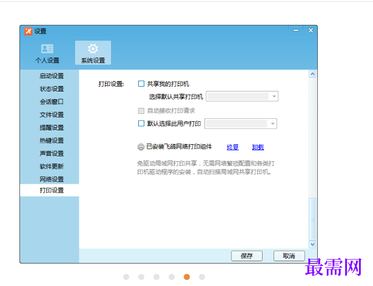
Task: Switch to 提醒设置 section
Action: (52, 128)
